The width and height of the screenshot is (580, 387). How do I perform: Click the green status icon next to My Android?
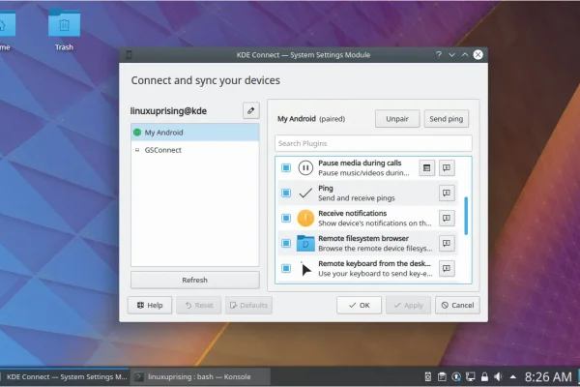[137, 133]
